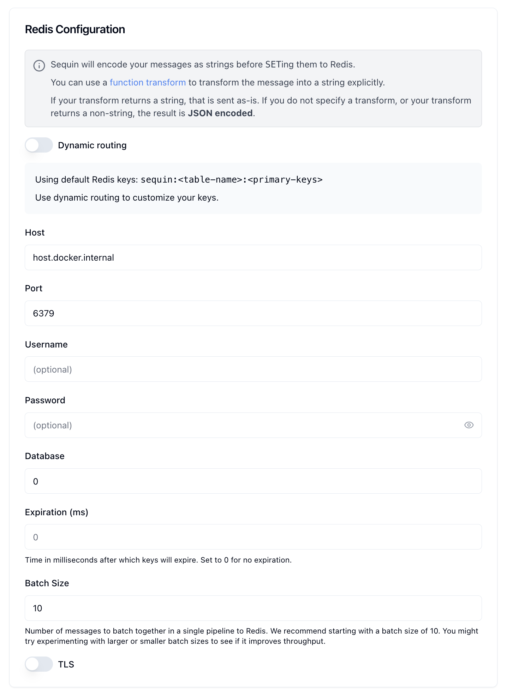Select the Port field containing 6379
Screen dimensions: 507x695
pyautogui.click(x=253, y=313)
